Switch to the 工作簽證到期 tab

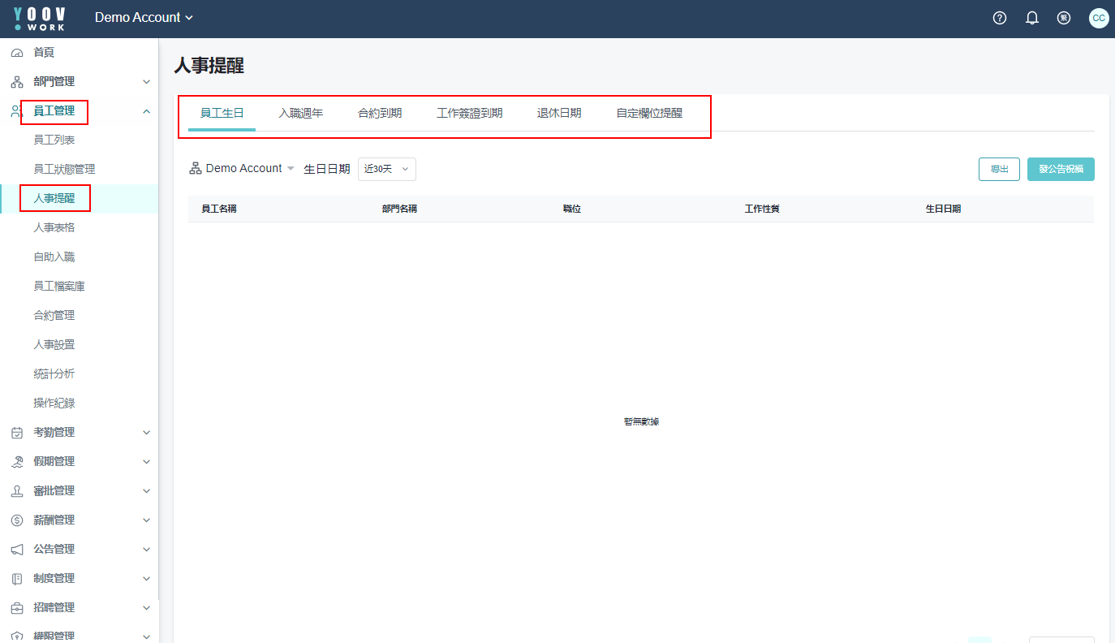469,114
